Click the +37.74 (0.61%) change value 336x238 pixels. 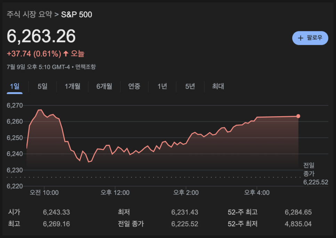[x=34, y=54]
